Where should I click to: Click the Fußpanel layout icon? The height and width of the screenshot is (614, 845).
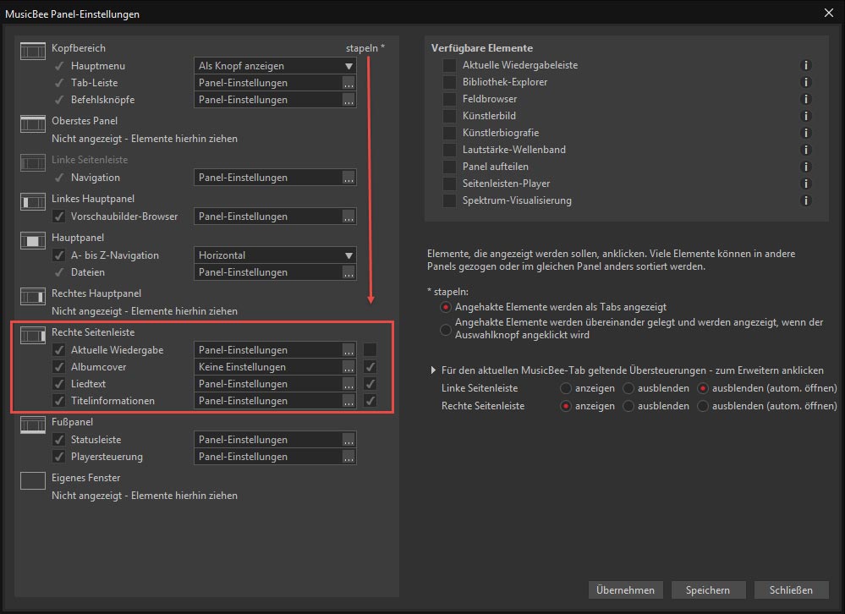click(33, 425)
